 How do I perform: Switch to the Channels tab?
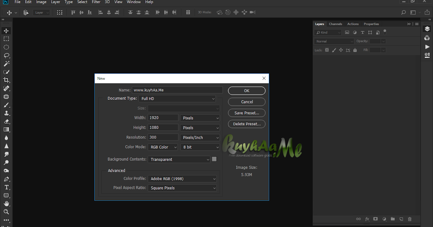[x=335, y=24]
